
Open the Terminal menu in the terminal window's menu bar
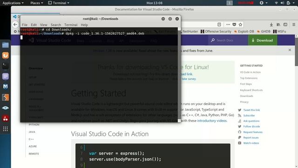click(71, 25)
